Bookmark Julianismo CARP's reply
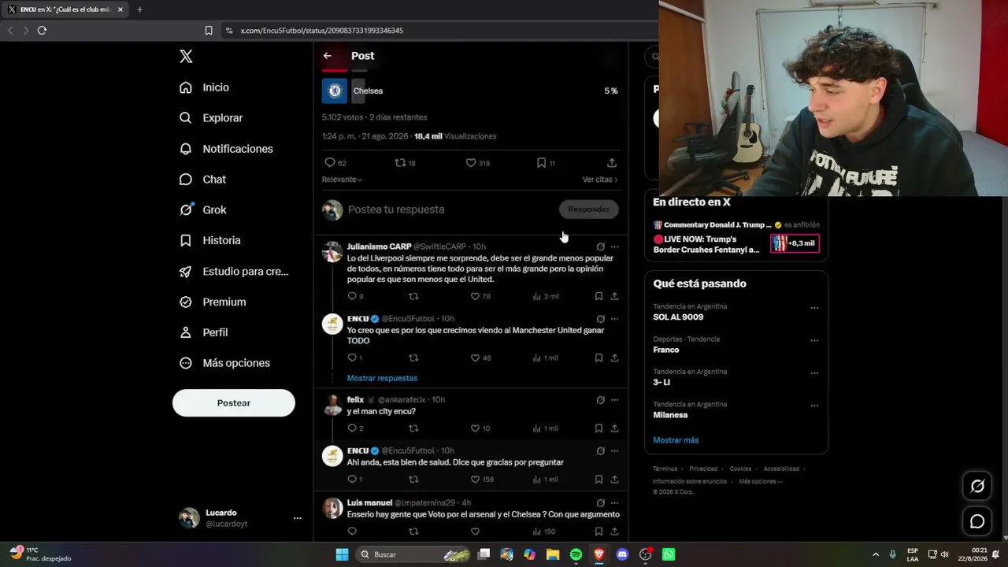The height and width of the screenshot is (567, 1008). [598, 296]
